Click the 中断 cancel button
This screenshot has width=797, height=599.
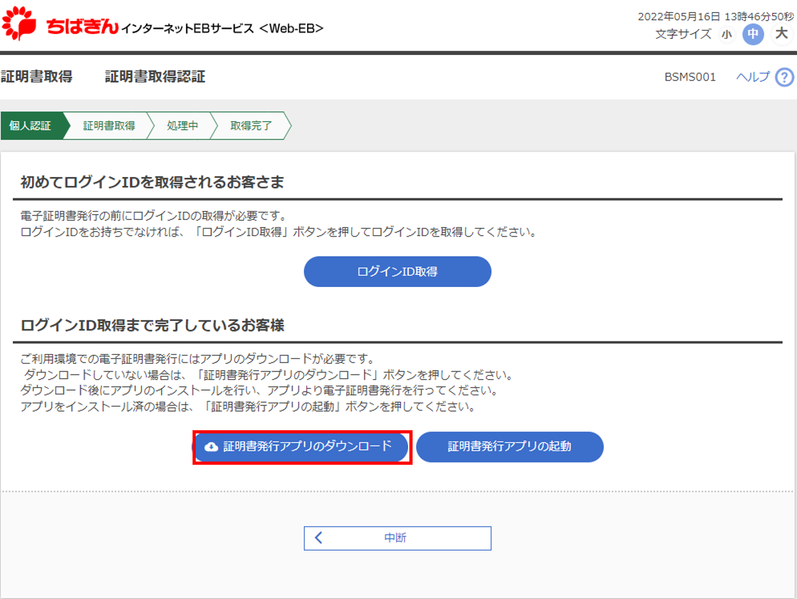click(x=397, y=538)
